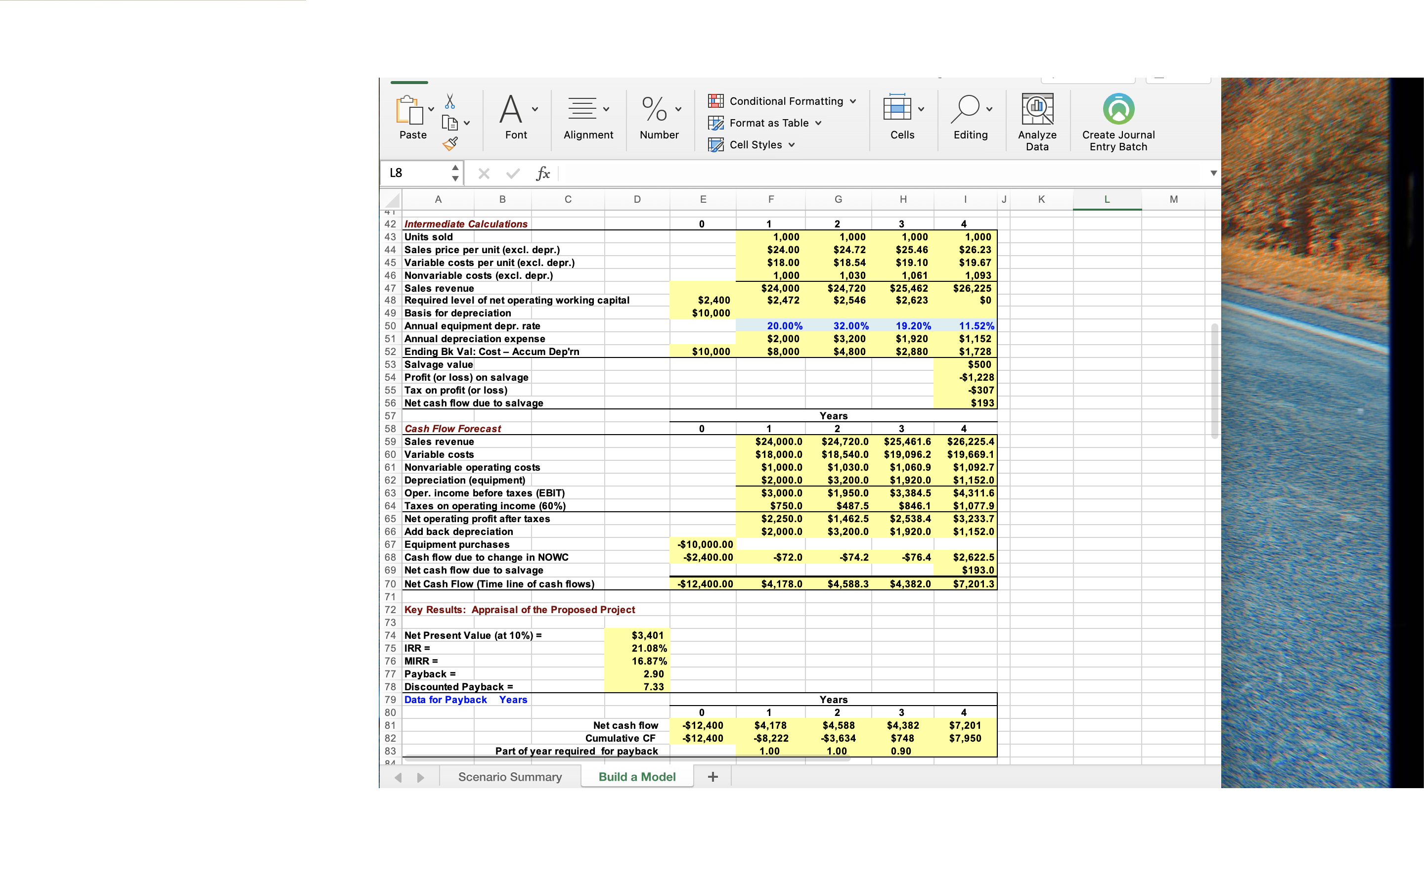Click the formula cancel X icon
This screenshot has height=890, width=1424.
[484, 173]
